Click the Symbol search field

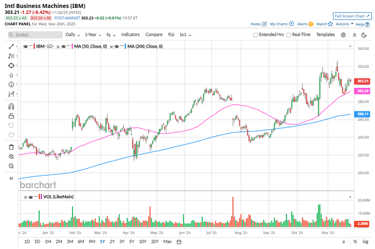(33, 35)
